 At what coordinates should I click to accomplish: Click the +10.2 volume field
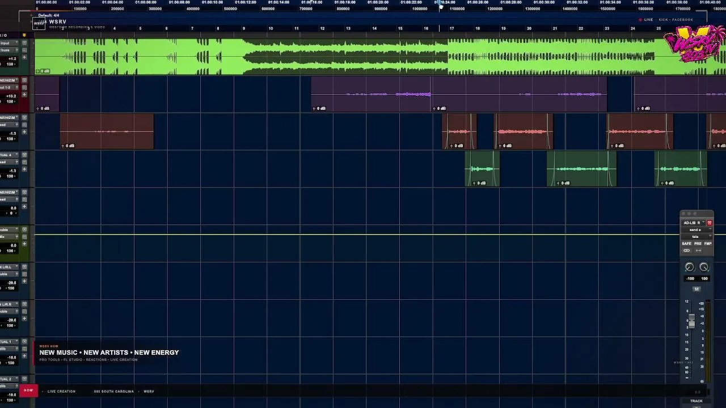[11, 96]
